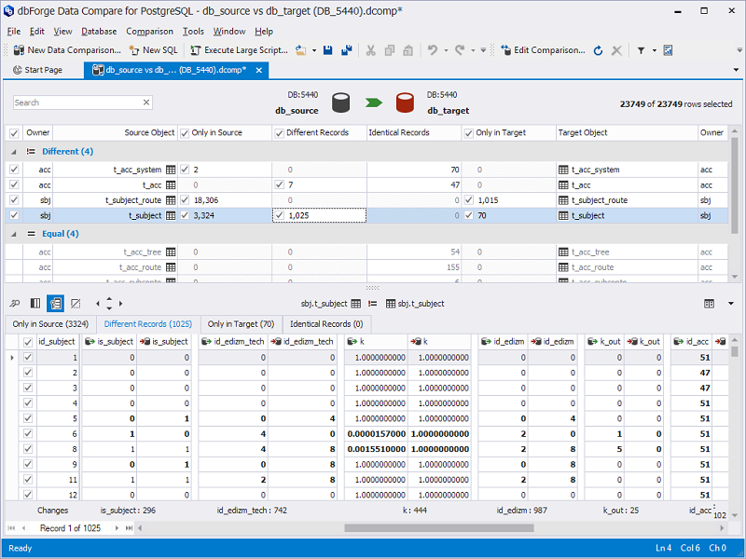
Task: Generate comparison report icon
Action: click(x=668, y=50)
